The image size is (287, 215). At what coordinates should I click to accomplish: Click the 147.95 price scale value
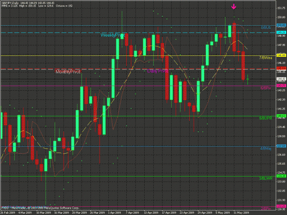[281, 45]
